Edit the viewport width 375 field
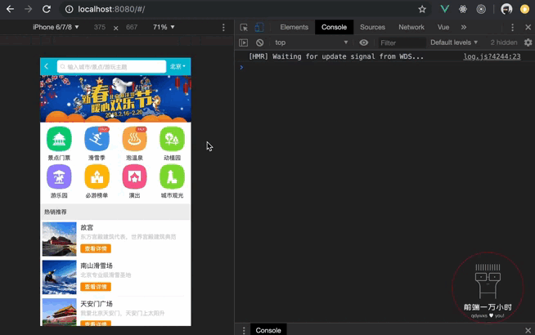535x335 pixels. pos(100,27)
